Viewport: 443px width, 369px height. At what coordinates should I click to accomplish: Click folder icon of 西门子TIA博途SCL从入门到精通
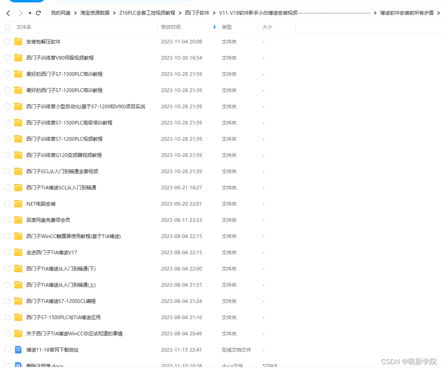click(18, 187)
